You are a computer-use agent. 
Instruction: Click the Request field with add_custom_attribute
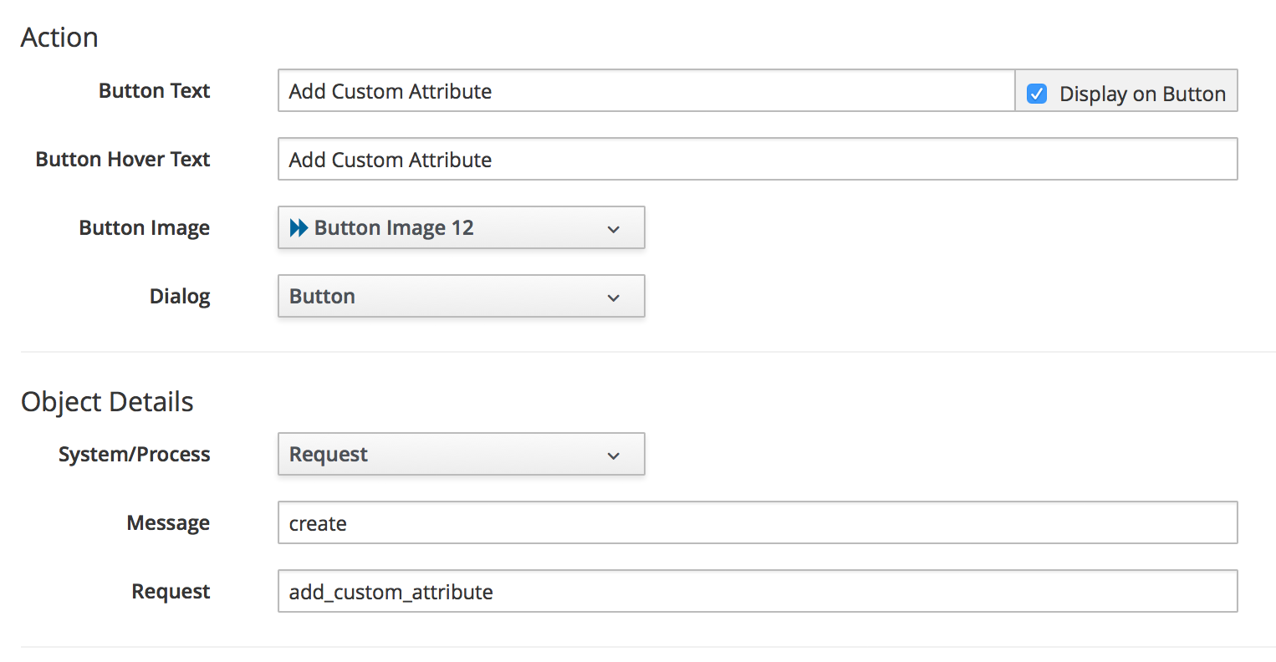tap(757, 592)
